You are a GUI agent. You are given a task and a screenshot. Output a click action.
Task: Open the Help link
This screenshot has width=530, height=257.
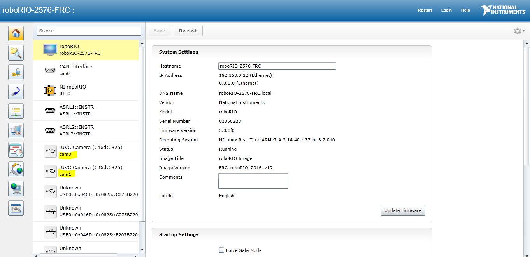click(465, 10)
